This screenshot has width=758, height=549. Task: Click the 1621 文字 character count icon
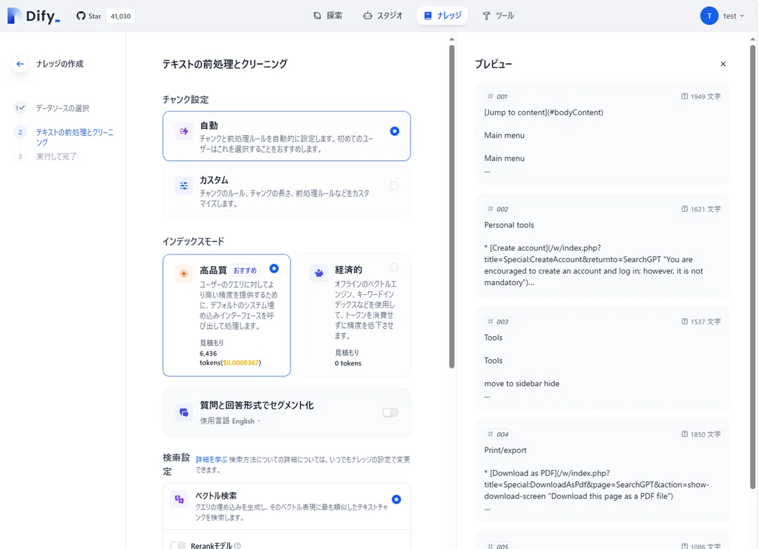pos(685,209)
